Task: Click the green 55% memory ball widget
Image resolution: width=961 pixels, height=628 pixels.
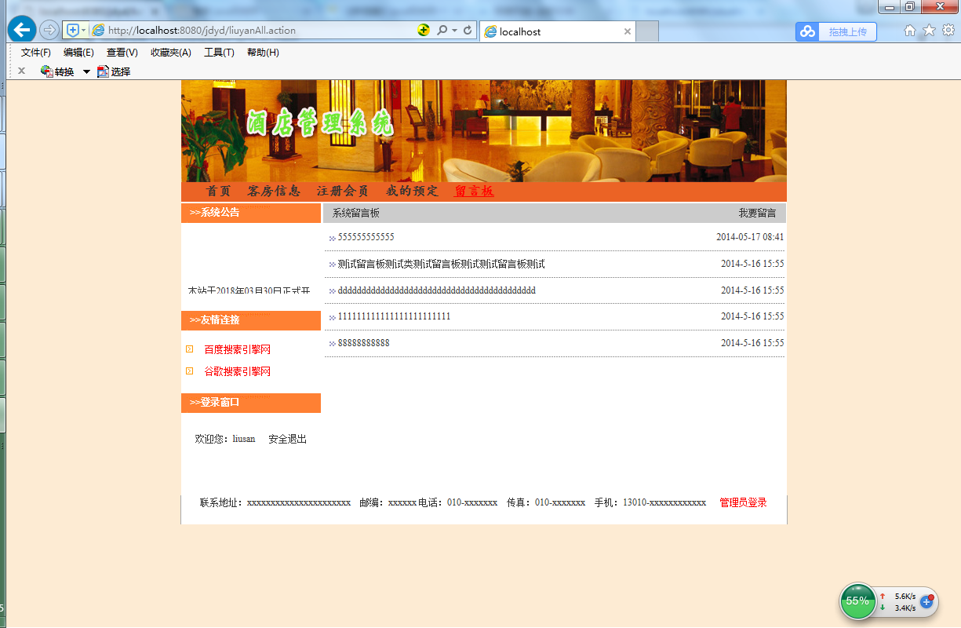Action: point(858,601)
